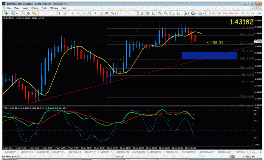
Task: Select the Cursor arrow tool
Action: click(x=59, y=13)
